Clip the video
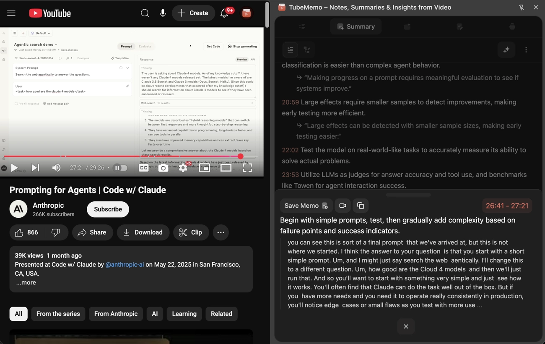545x344 pixels. coord(191,232)
